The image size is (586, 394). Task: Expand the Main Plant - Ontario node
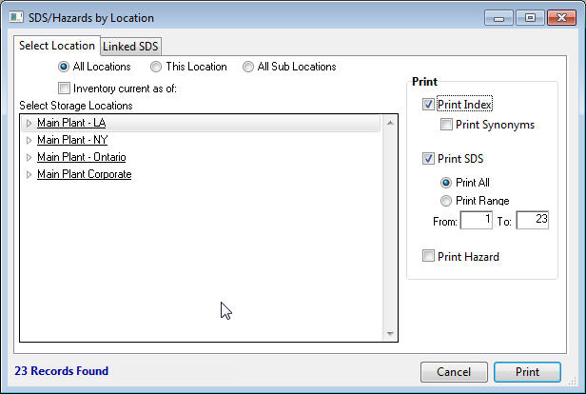tap(29, 157)
